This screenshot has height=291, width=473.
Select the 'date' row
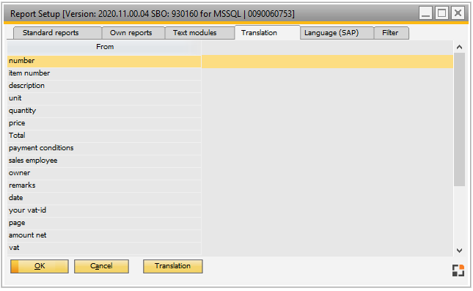(104, 198)
